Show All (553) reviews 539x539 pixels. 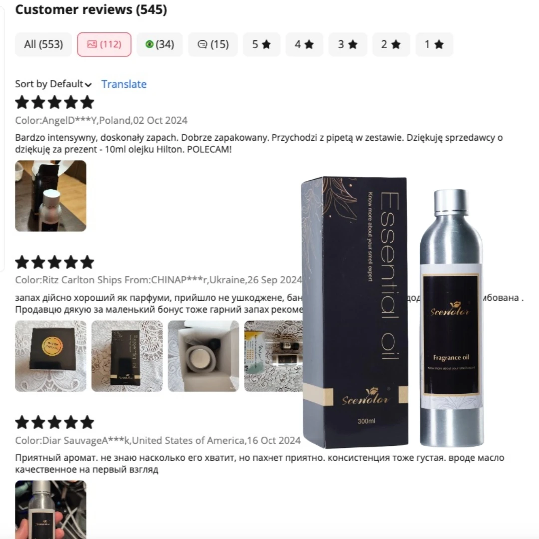coord(43,45)
